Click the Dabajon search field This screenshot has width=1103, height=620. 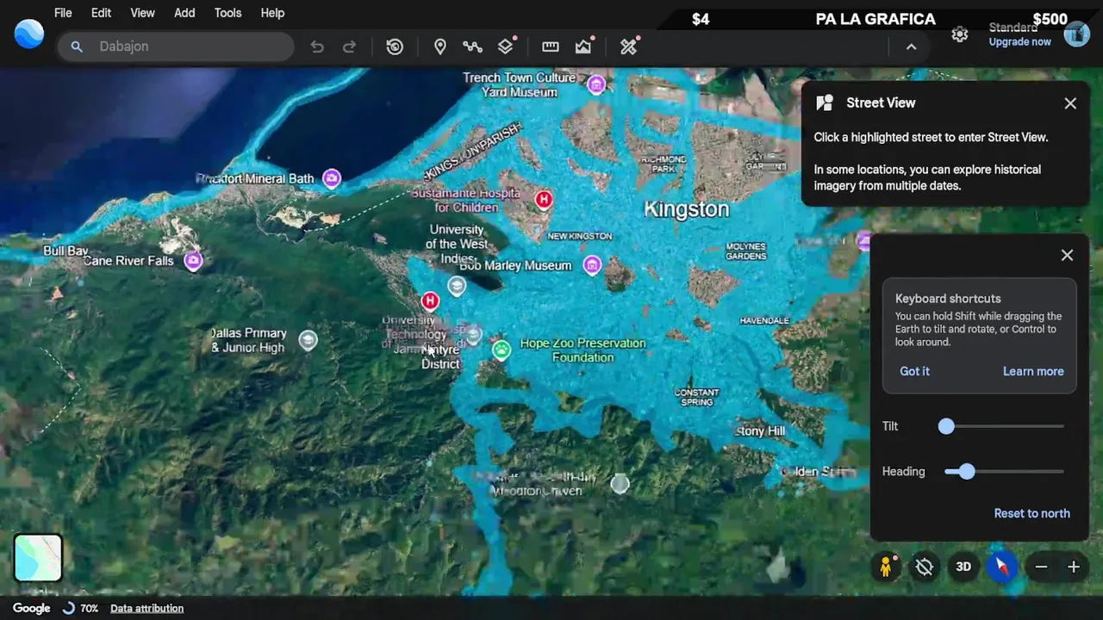pyautogui.click(x=176, y=46)
